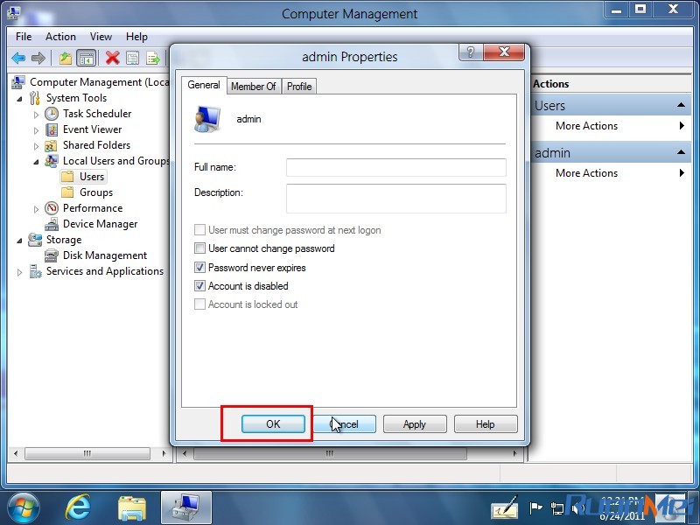The width and height of the screenshot is (700, 525).
Task: Click the Local Users and Groups icon
Action: 52,161
